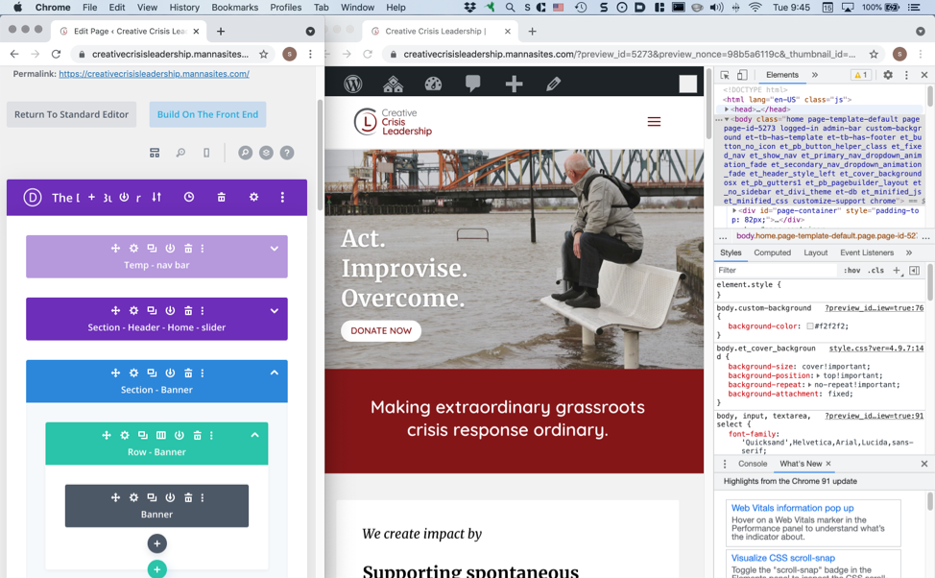Open the History menu in menu bar

tap(184, 7)
